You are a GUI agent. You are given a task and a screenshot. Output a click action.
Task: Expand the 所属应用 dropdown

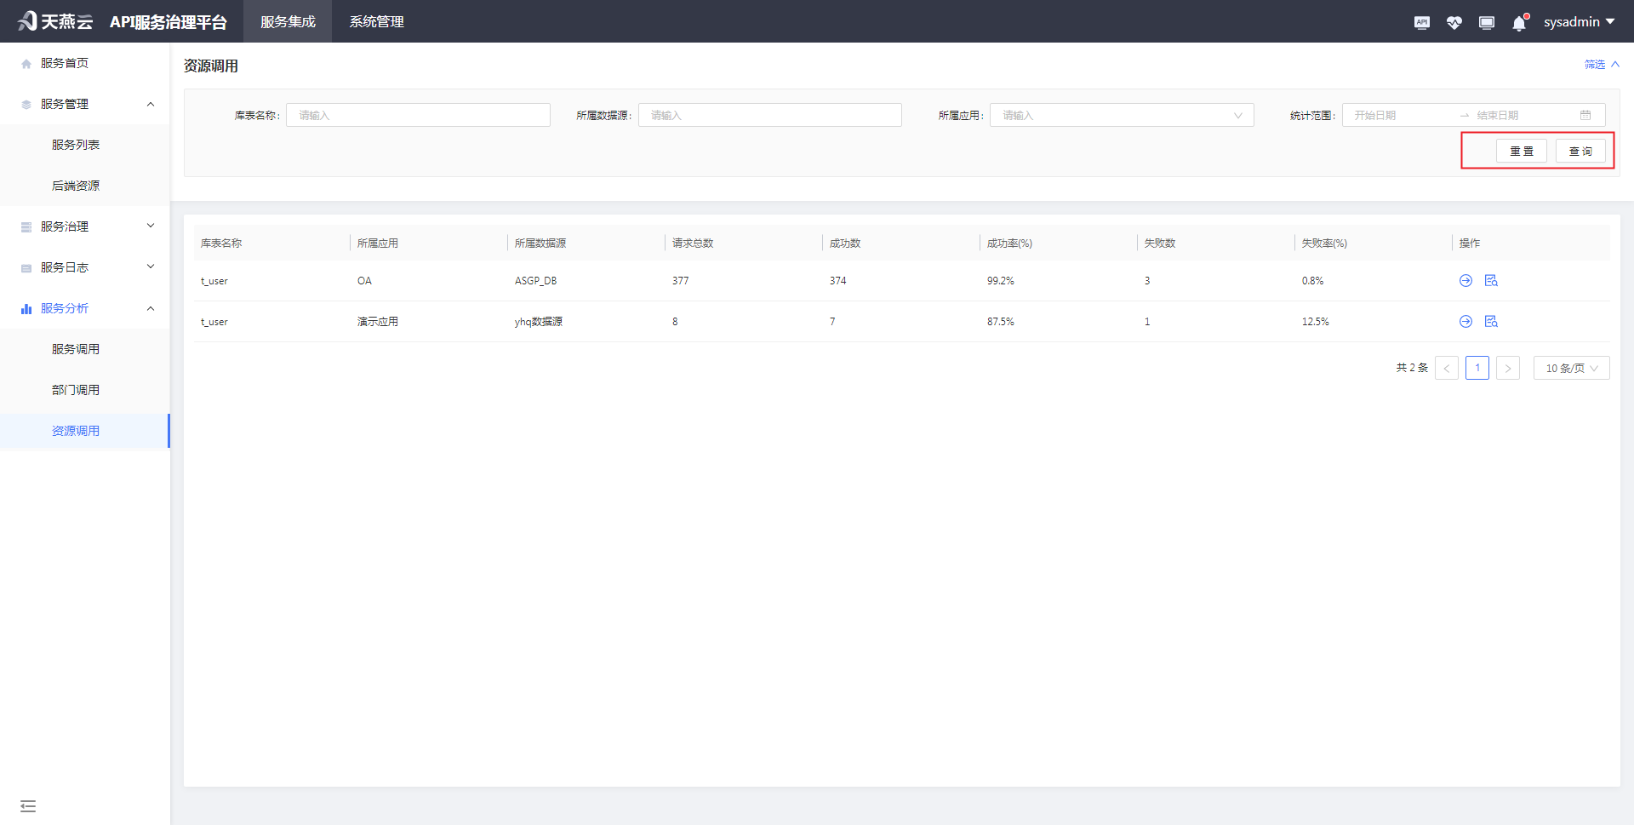click(x=1121, y=115)
